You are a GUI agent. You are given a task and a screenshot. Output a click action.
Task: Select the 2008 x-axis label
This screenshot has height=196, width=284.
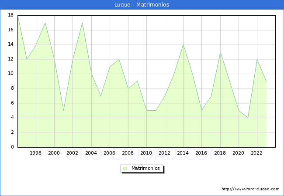(128, 153)
